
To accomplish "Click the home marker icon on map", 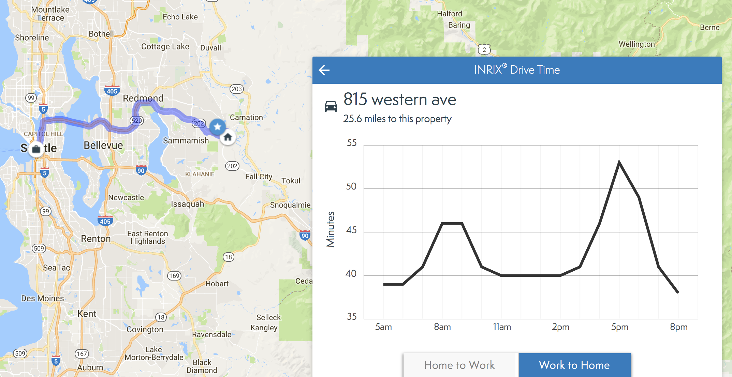I will pyautogui.click(x=228, y=137).
